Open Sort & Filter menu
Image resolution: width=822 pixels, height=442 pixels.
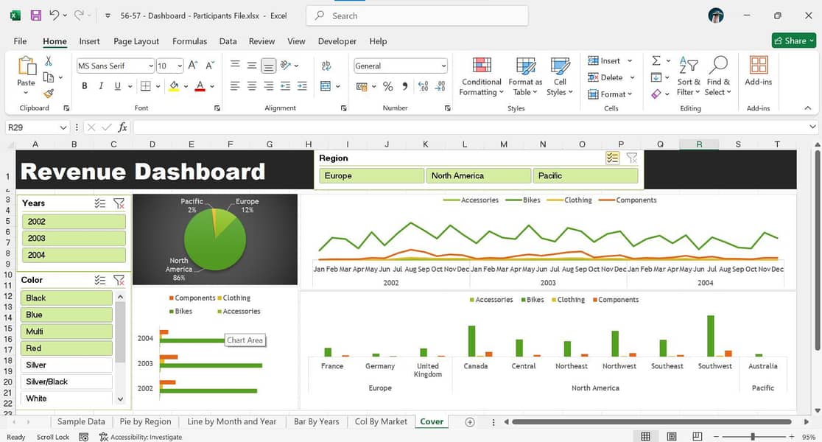[689, 77]
